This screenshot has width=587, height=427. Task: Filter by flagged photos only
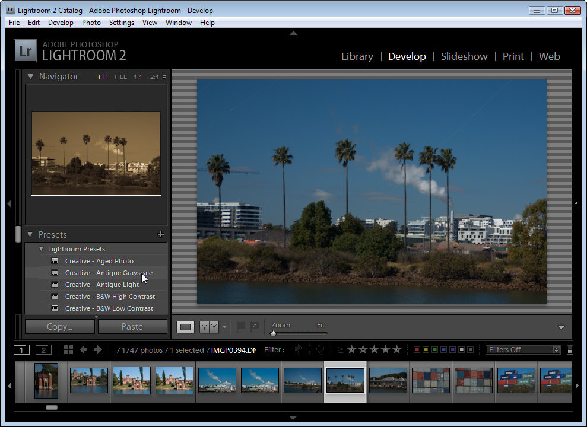297,349
